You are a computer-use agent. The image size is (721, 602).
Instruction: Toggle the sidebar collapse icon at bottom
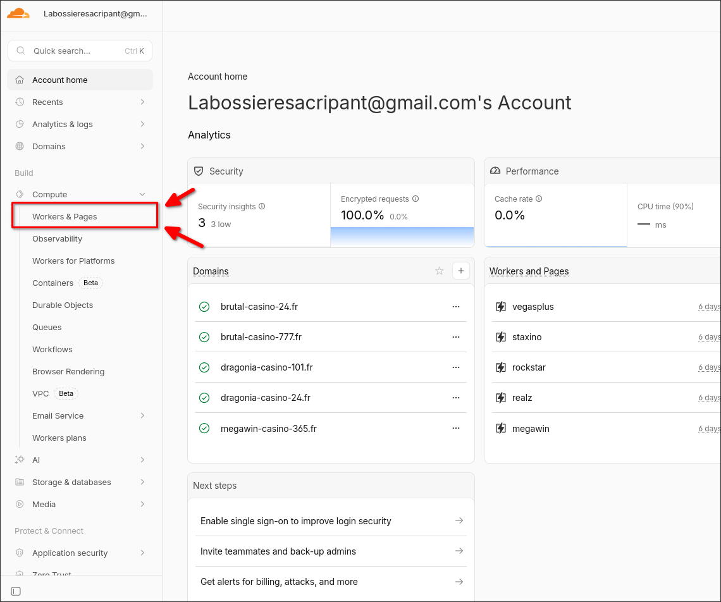pos(16,591)
